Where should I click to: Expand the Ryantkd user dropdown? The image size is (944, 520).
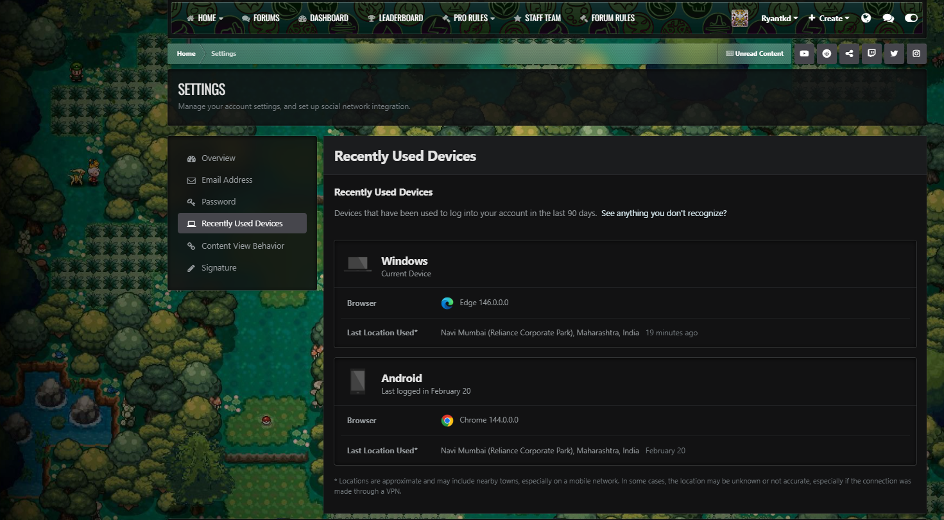[x=779, y=18]
